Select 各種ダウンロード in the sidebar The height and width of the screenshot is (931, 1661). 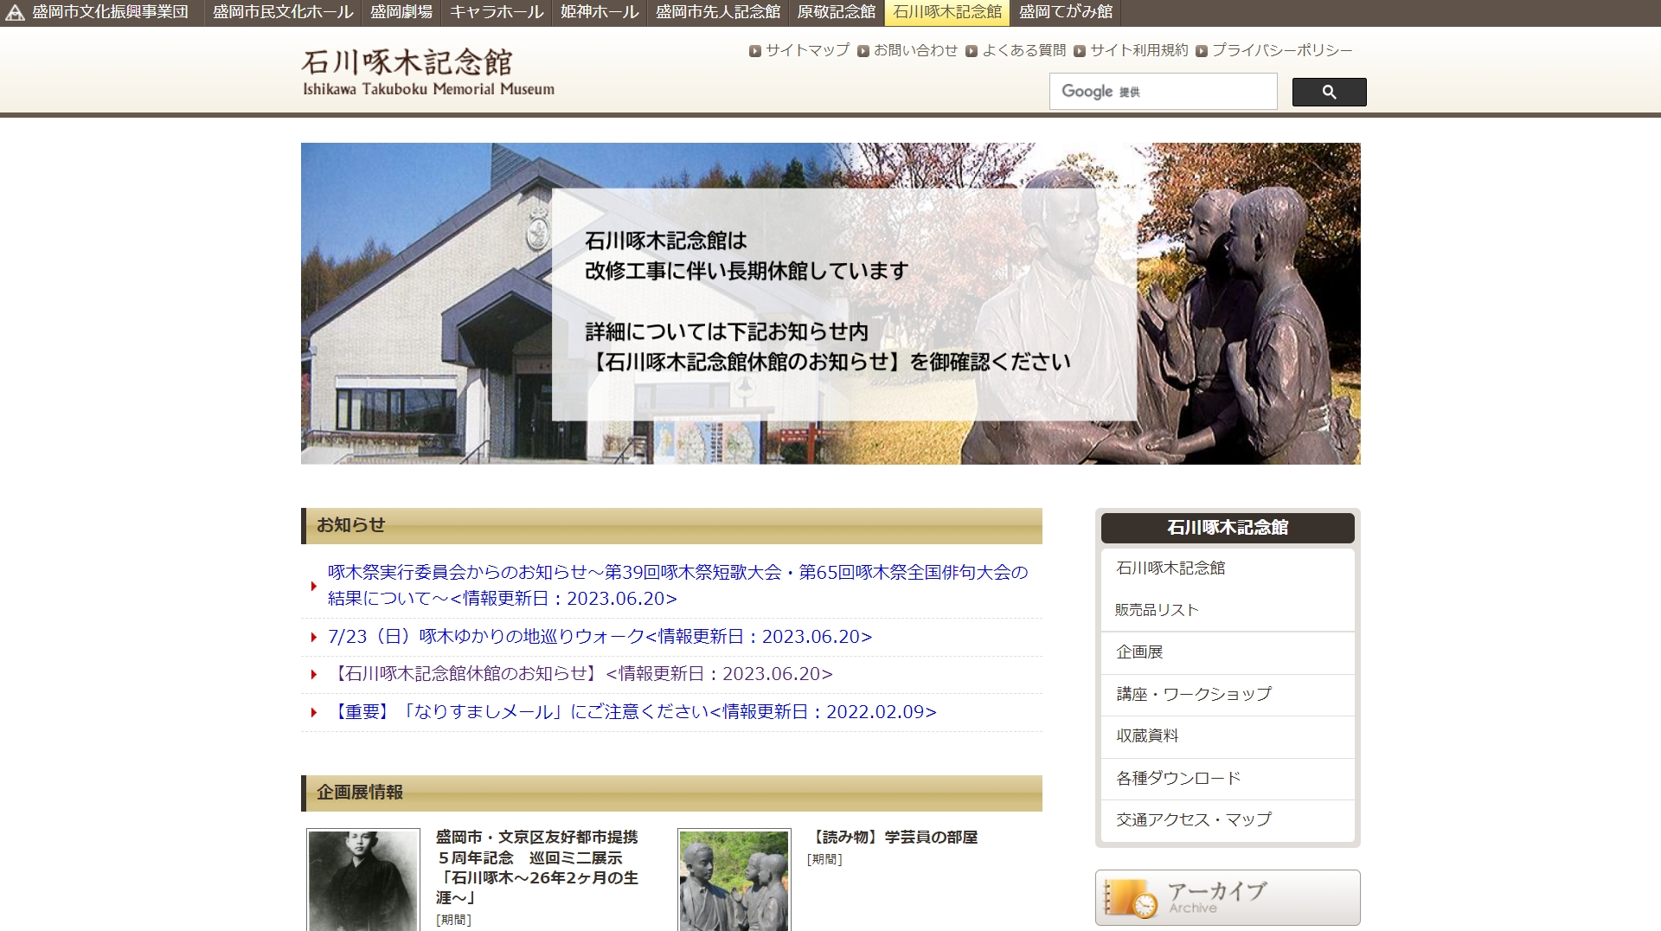click(1228, 779)
